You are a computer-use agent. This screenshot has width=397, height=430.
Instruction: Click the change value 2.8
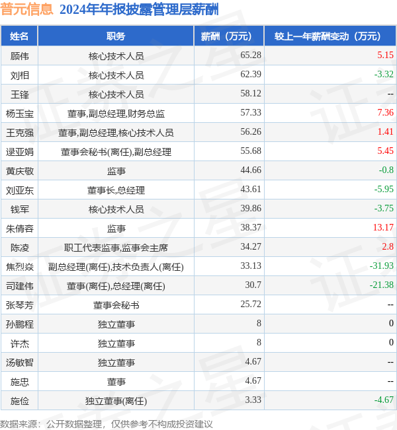(x=388, y=246)
